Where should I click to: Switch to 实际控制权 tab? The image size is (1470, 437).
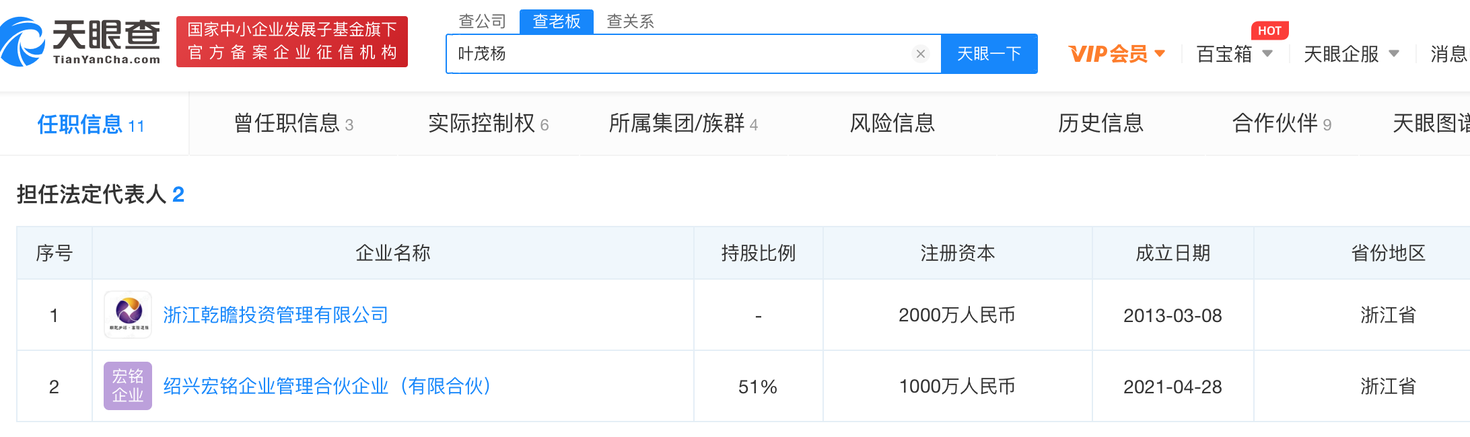click(x=488, y=124)
